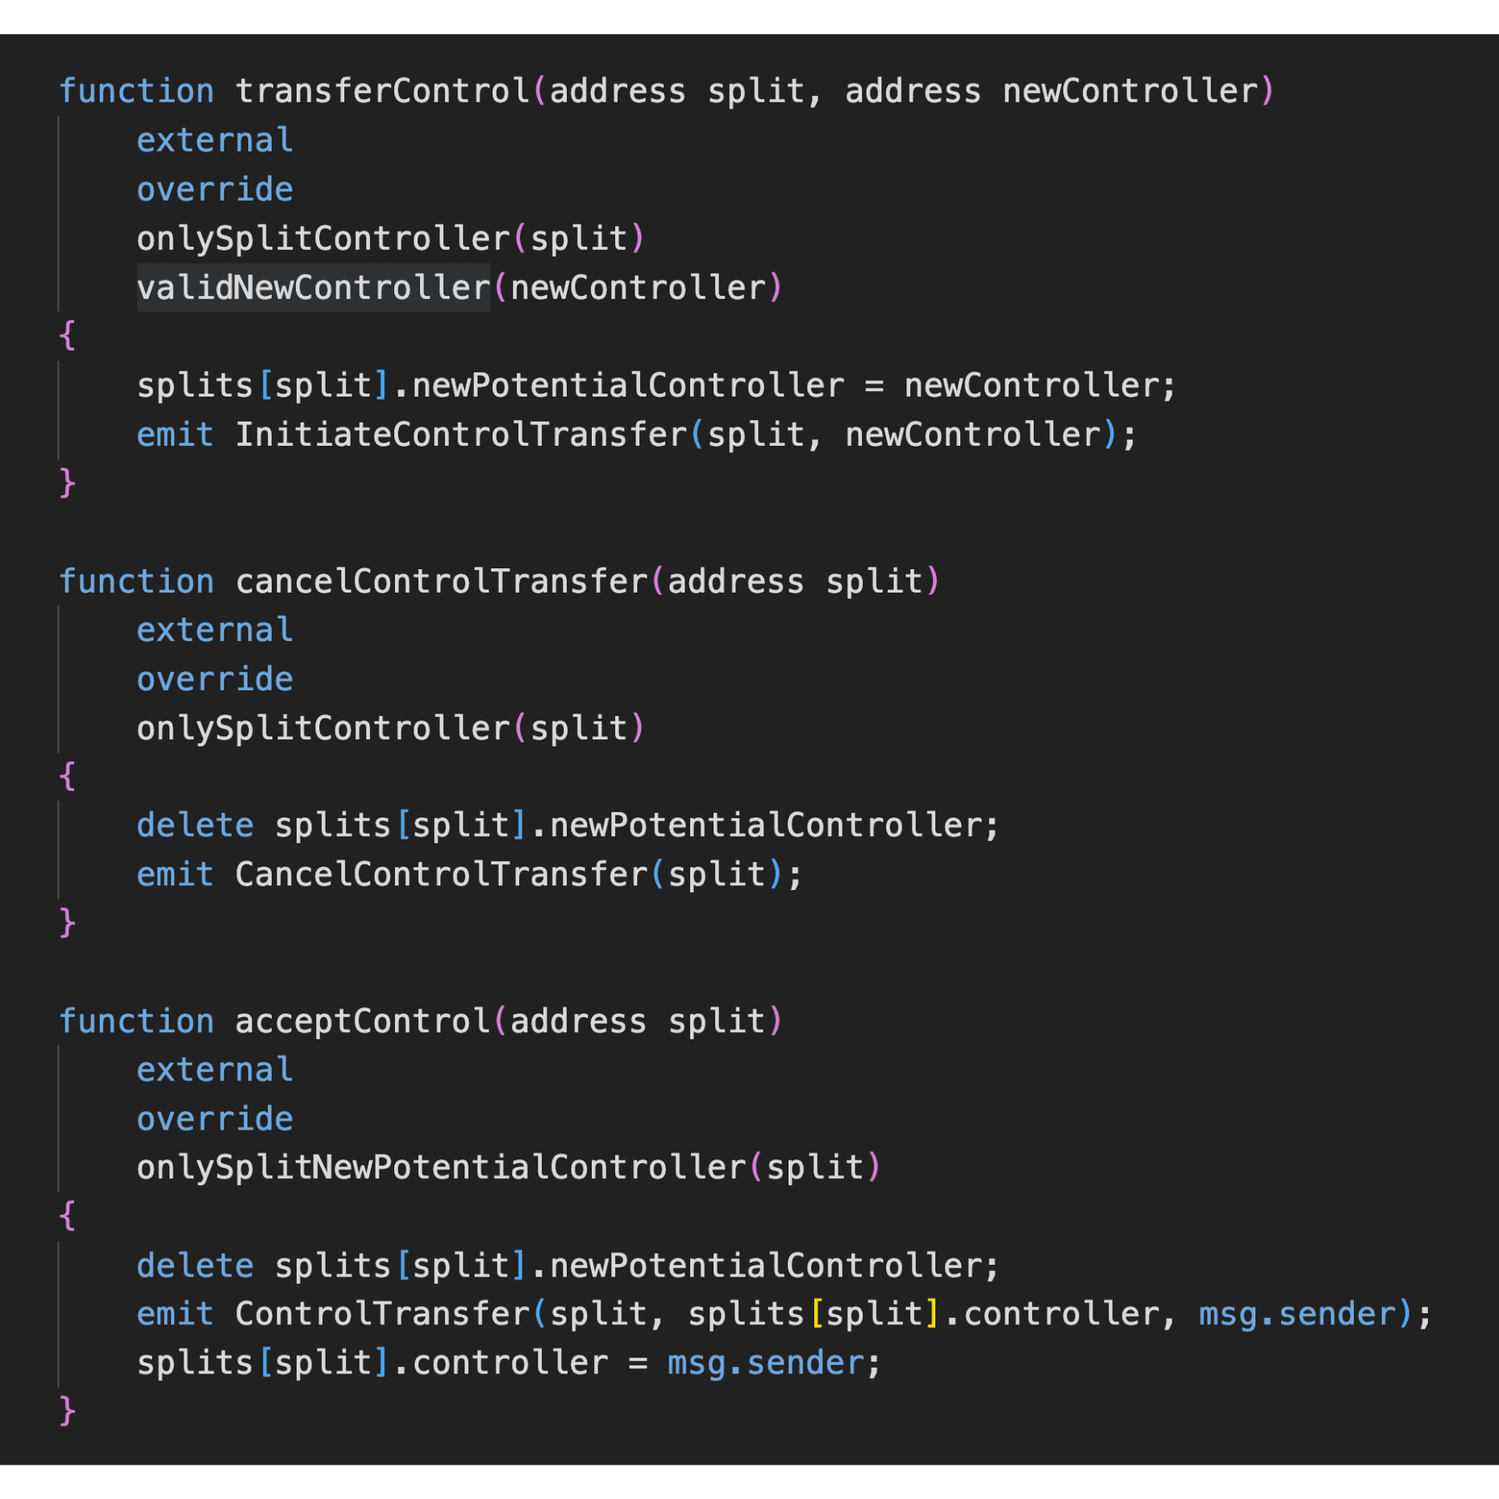The image size is (1499, 1499).
Task: Click the external keyword under acceptControl
Action: 215,1070
